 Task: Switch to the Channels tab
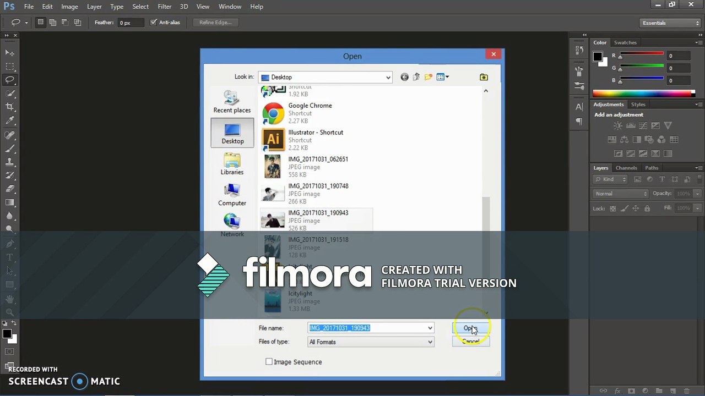pos(626,168)
